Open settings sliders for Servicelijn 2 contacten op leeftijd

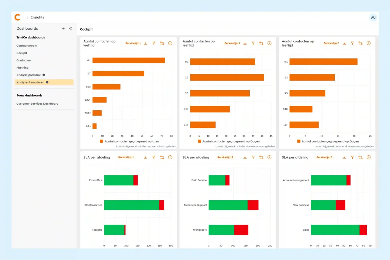[261, 43]
